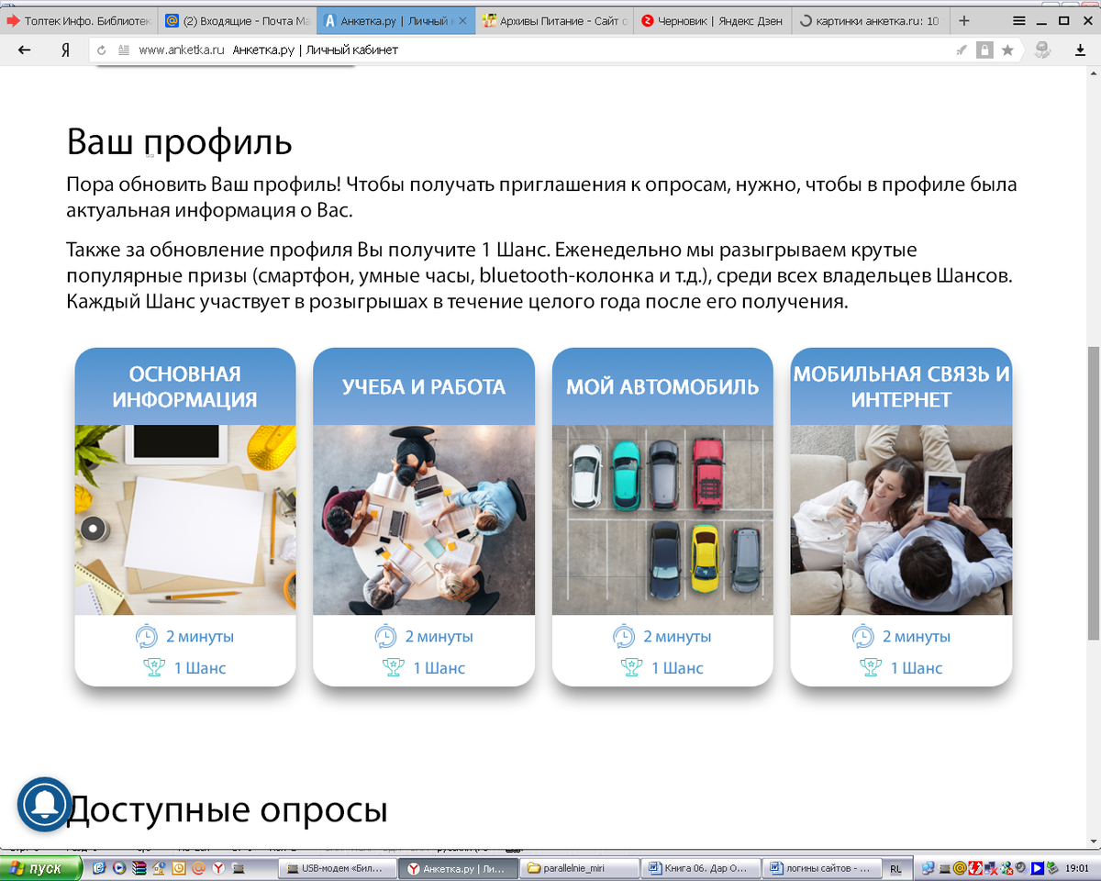Click the Protect lock icon in the address bar
The width and height of the screenshot is (1101, 881).
click(x=986, y=50)
